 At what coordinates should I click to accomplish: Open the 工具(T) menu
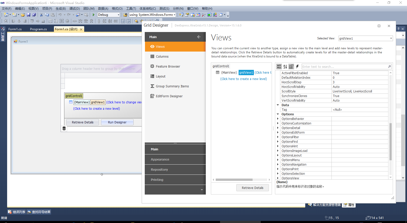pos(131,8)
